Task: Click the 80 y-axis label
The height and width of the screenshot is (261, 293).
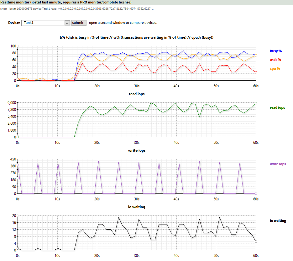Action: [x=14, y=53]
